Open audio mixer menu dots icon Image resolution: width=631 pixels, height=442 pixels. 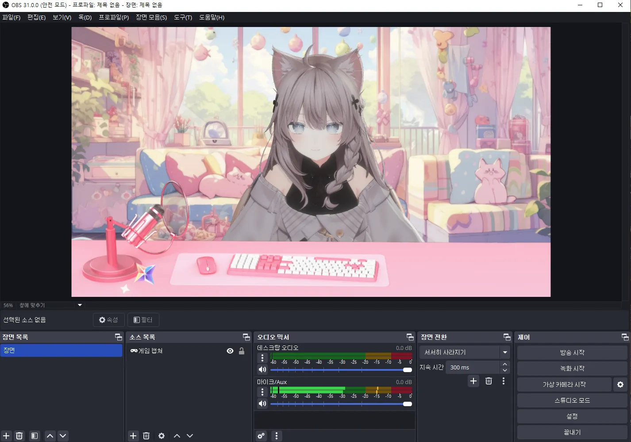[x=277, y=436]
